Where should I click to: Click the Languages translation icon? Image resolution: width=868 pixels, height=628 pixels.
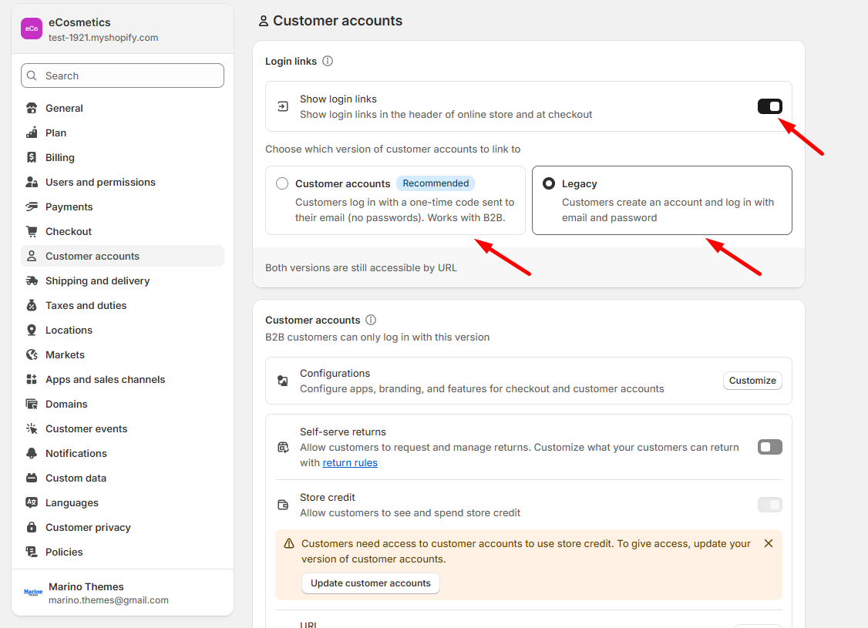coord(32,503)
